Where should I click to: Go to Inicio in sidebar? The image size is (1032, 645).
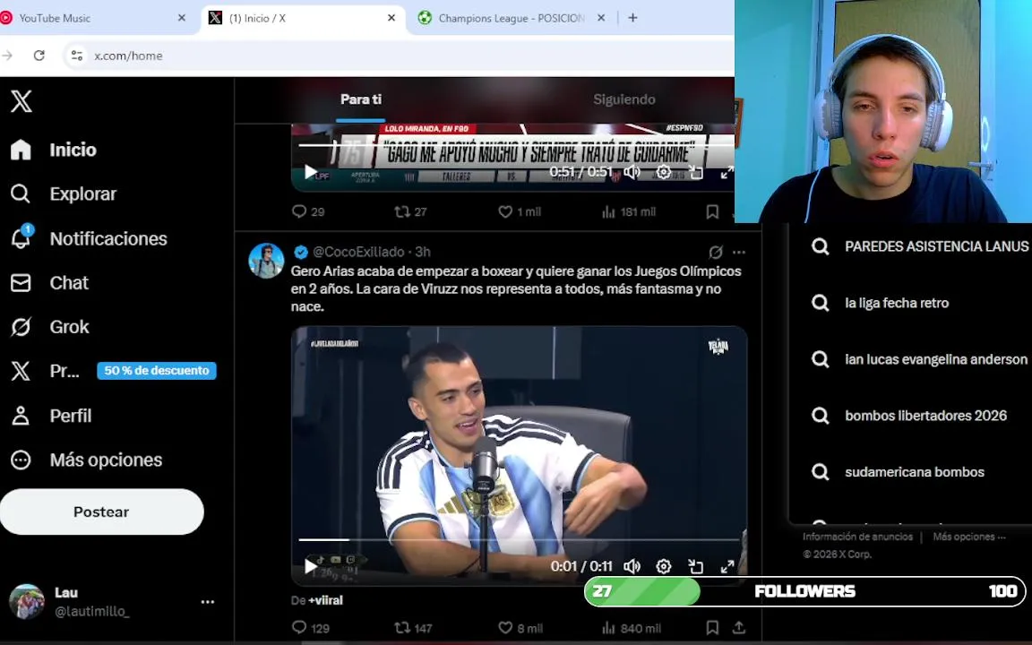pos(54,150)
